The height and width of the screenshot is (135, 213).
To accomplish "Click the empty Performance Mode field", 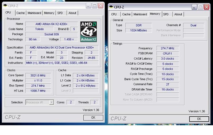I will 193,30.
